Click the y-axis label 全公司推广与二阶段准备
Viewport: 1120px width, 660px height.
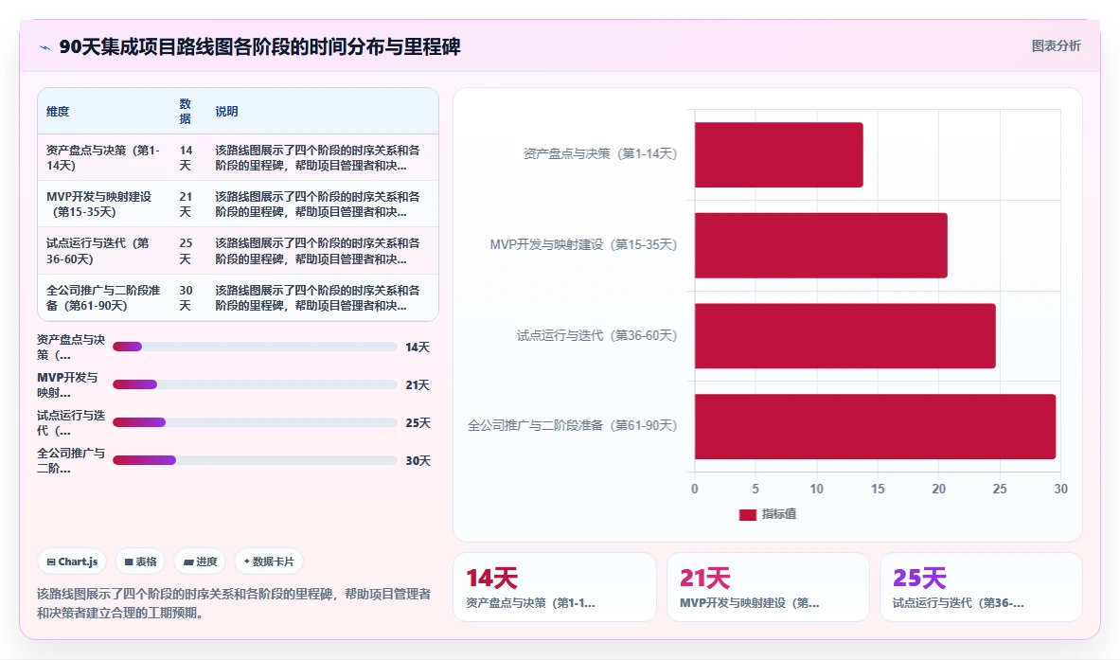(572, 426)
